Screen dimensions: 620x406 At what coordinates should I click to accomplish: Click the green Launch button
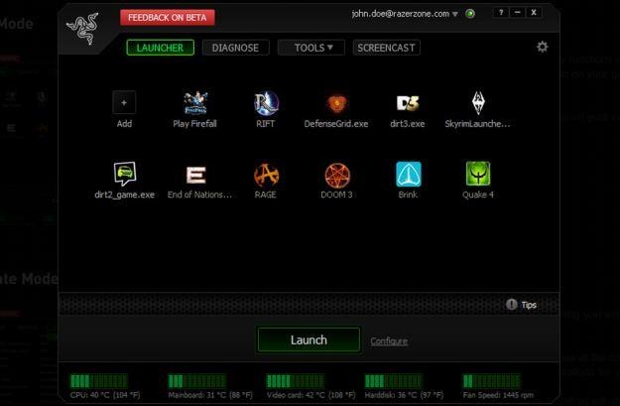tap(309, 339)
